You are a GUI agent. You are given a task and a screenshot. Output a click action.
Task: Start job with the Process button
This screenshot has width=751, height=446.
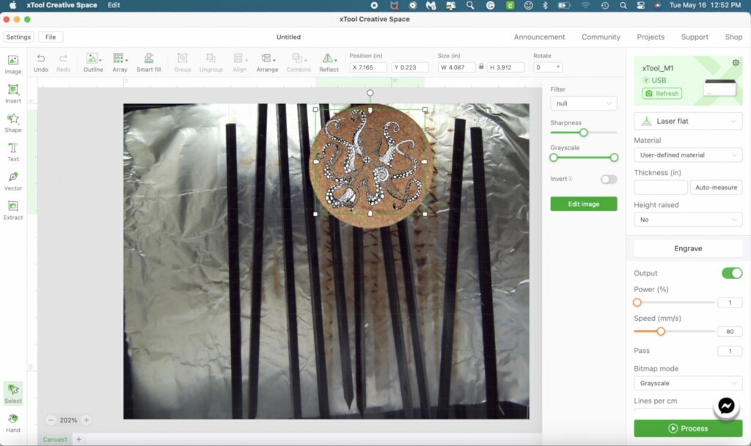point(688,428)
